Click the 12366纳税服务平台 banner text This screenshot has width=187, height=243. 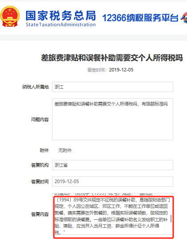(140, 18)
